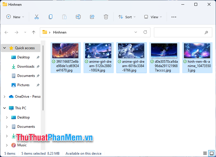Click the folder icon in address bar
This screenshot has height=157, width=216.
coord(45,32)
